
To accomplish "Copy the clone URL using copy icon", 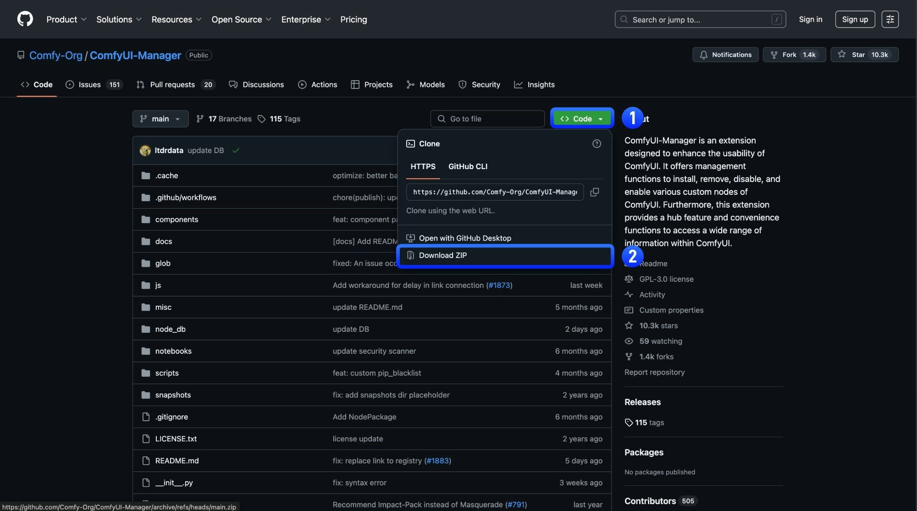I will tap(594, 192).
